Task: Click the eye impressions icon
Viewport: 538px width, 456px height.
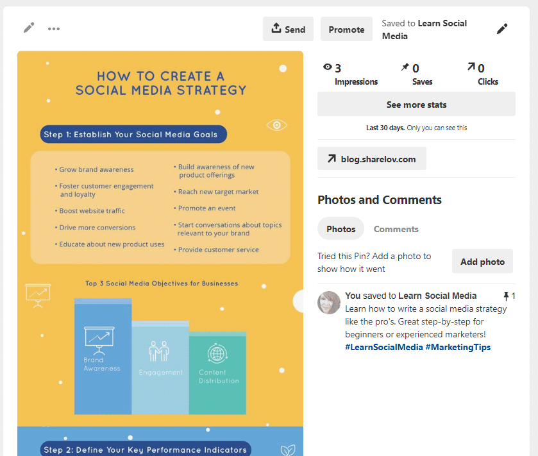Action: point(328,67)
